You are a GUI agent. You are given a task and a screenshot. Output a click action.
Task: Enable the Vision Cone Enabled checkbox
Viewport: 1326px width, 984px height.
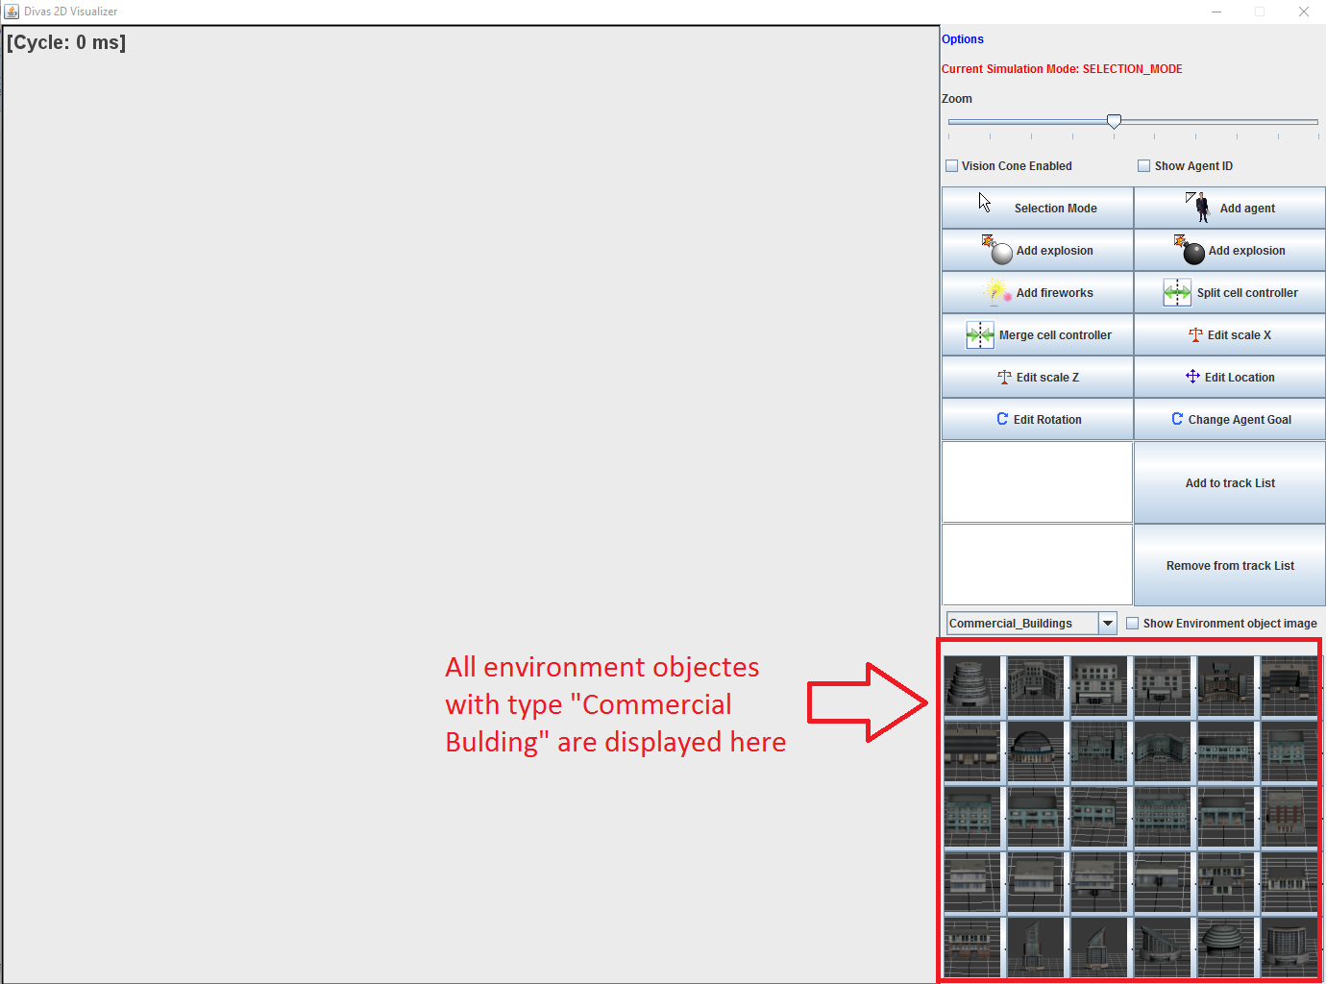coord(952,166)
